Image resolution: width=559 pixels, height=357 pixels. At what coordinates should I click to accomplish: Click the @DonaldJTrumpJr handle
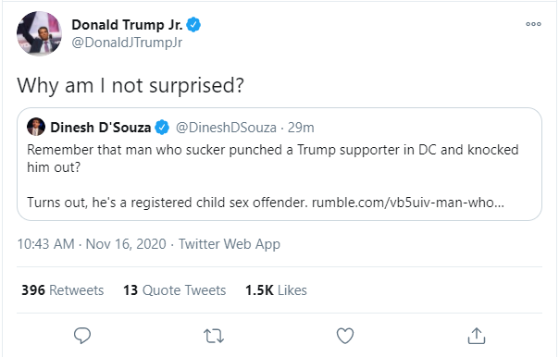tap(127, 43)
